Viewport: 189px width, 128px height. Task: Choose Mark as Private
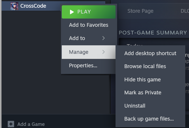click(143, 92)
